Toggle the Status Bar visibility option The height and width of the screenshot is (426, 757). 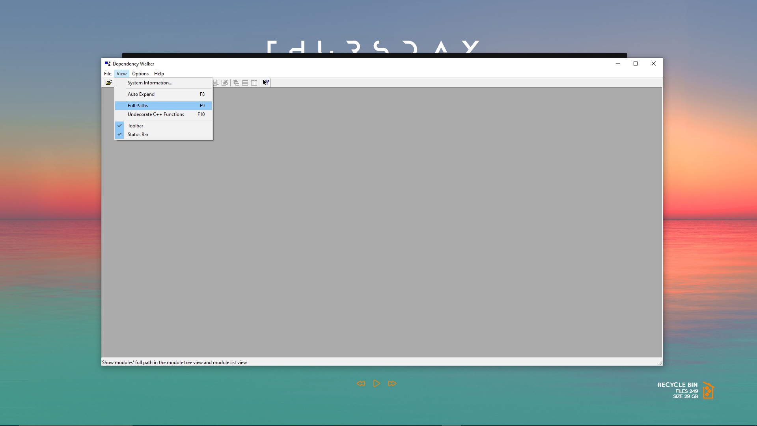138,135
